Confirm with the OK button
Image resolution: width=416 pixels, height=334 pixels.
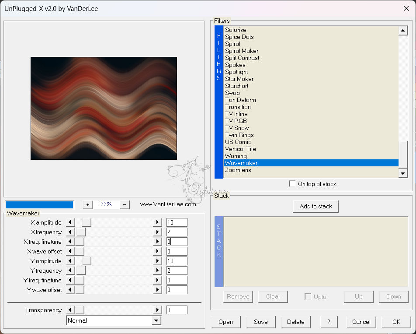[x=396, y=322]
